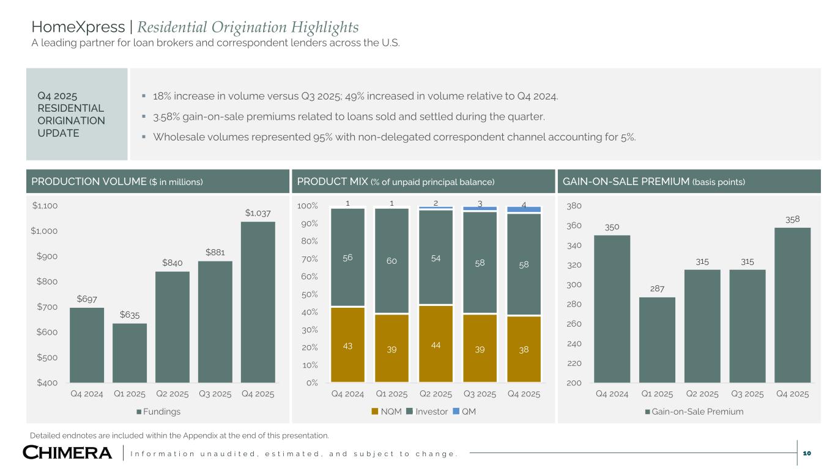835x469 pixels.
Task: Click the Q1 2025 gain-on-sale bar labeled 287
Action: point(657,340)
